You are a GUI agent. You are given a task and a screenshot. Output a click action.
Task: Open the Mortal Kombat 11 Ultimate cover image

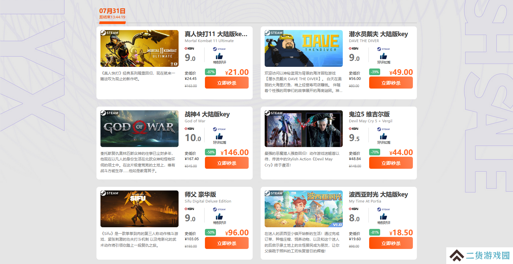[x=140, y=48]
